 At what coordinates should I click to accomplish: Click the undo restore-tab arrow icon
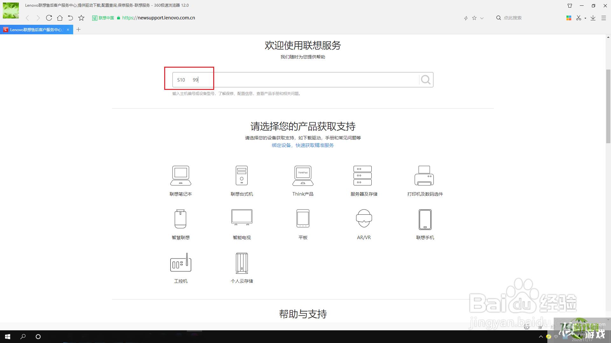tap(70, 18)
